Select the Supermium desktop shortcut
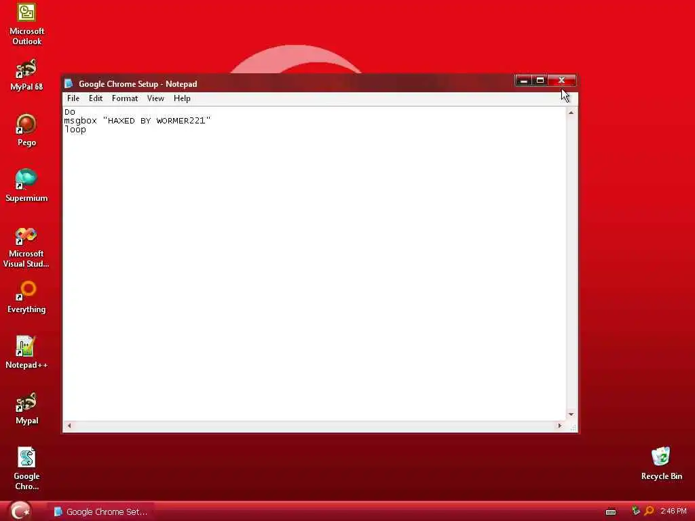 click(26, 186)
